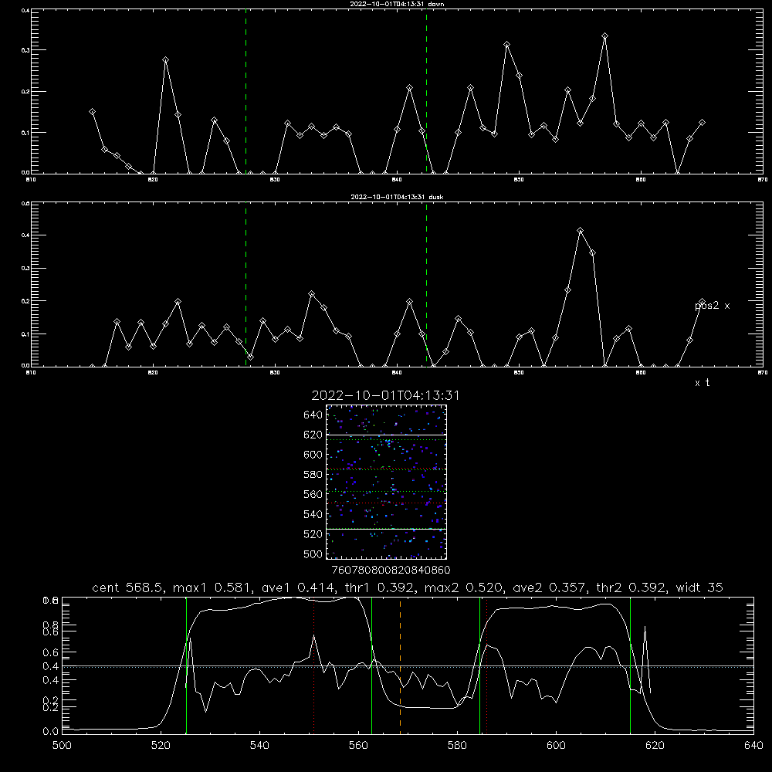The width and height of the screenshot is (772, 772).
Task: Click the right green dashed line in dawn plot
Action: [426, 91]
